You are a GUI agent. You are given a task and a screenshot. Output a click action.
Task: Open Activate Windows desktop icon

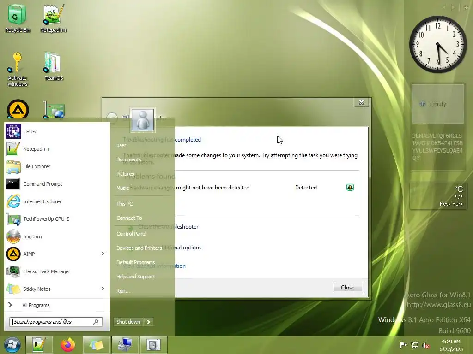pos(18,70)
